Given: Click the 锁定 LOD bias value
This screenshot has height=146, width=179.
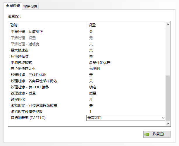Looking at the screenshot, I should (93, 87).
